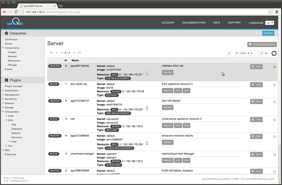Click lightbulb icon for app4957159162 resource
282x185 pixels.
tap(147, 73)
